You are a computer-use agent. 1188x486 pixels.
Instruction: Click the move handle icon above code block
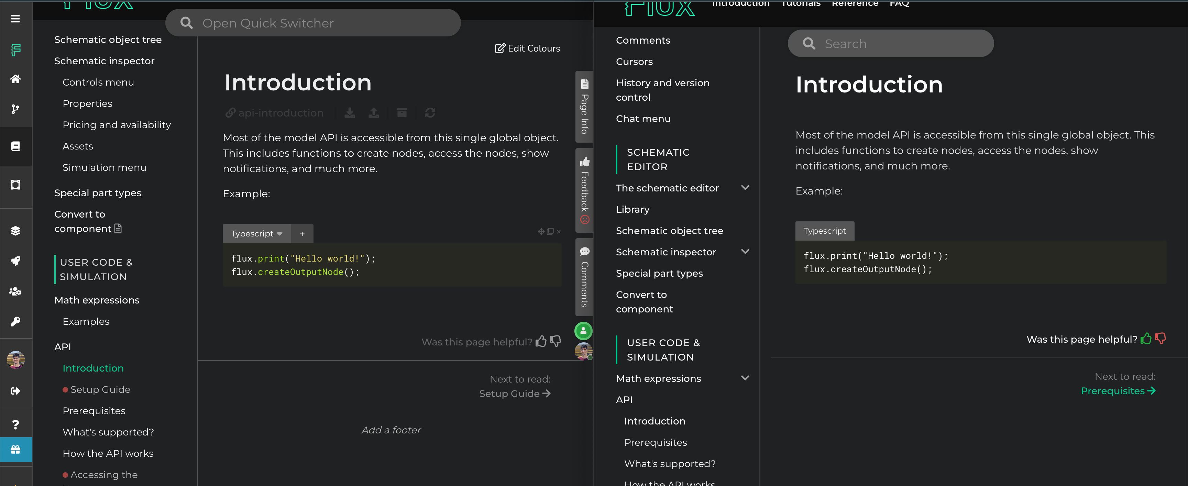pyautogui.click(x=541, y=231)
